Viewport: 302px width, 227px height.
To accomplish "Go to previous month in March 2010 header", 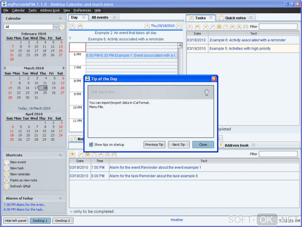I will (5, 68).
